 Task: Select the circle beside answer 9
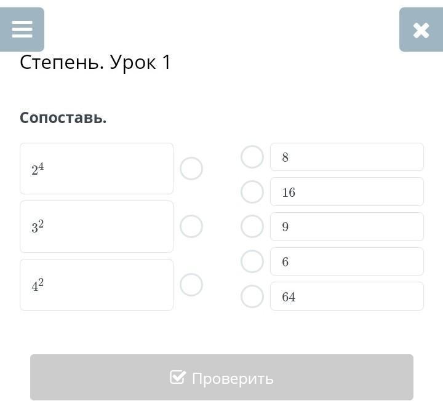click(252, 226)
